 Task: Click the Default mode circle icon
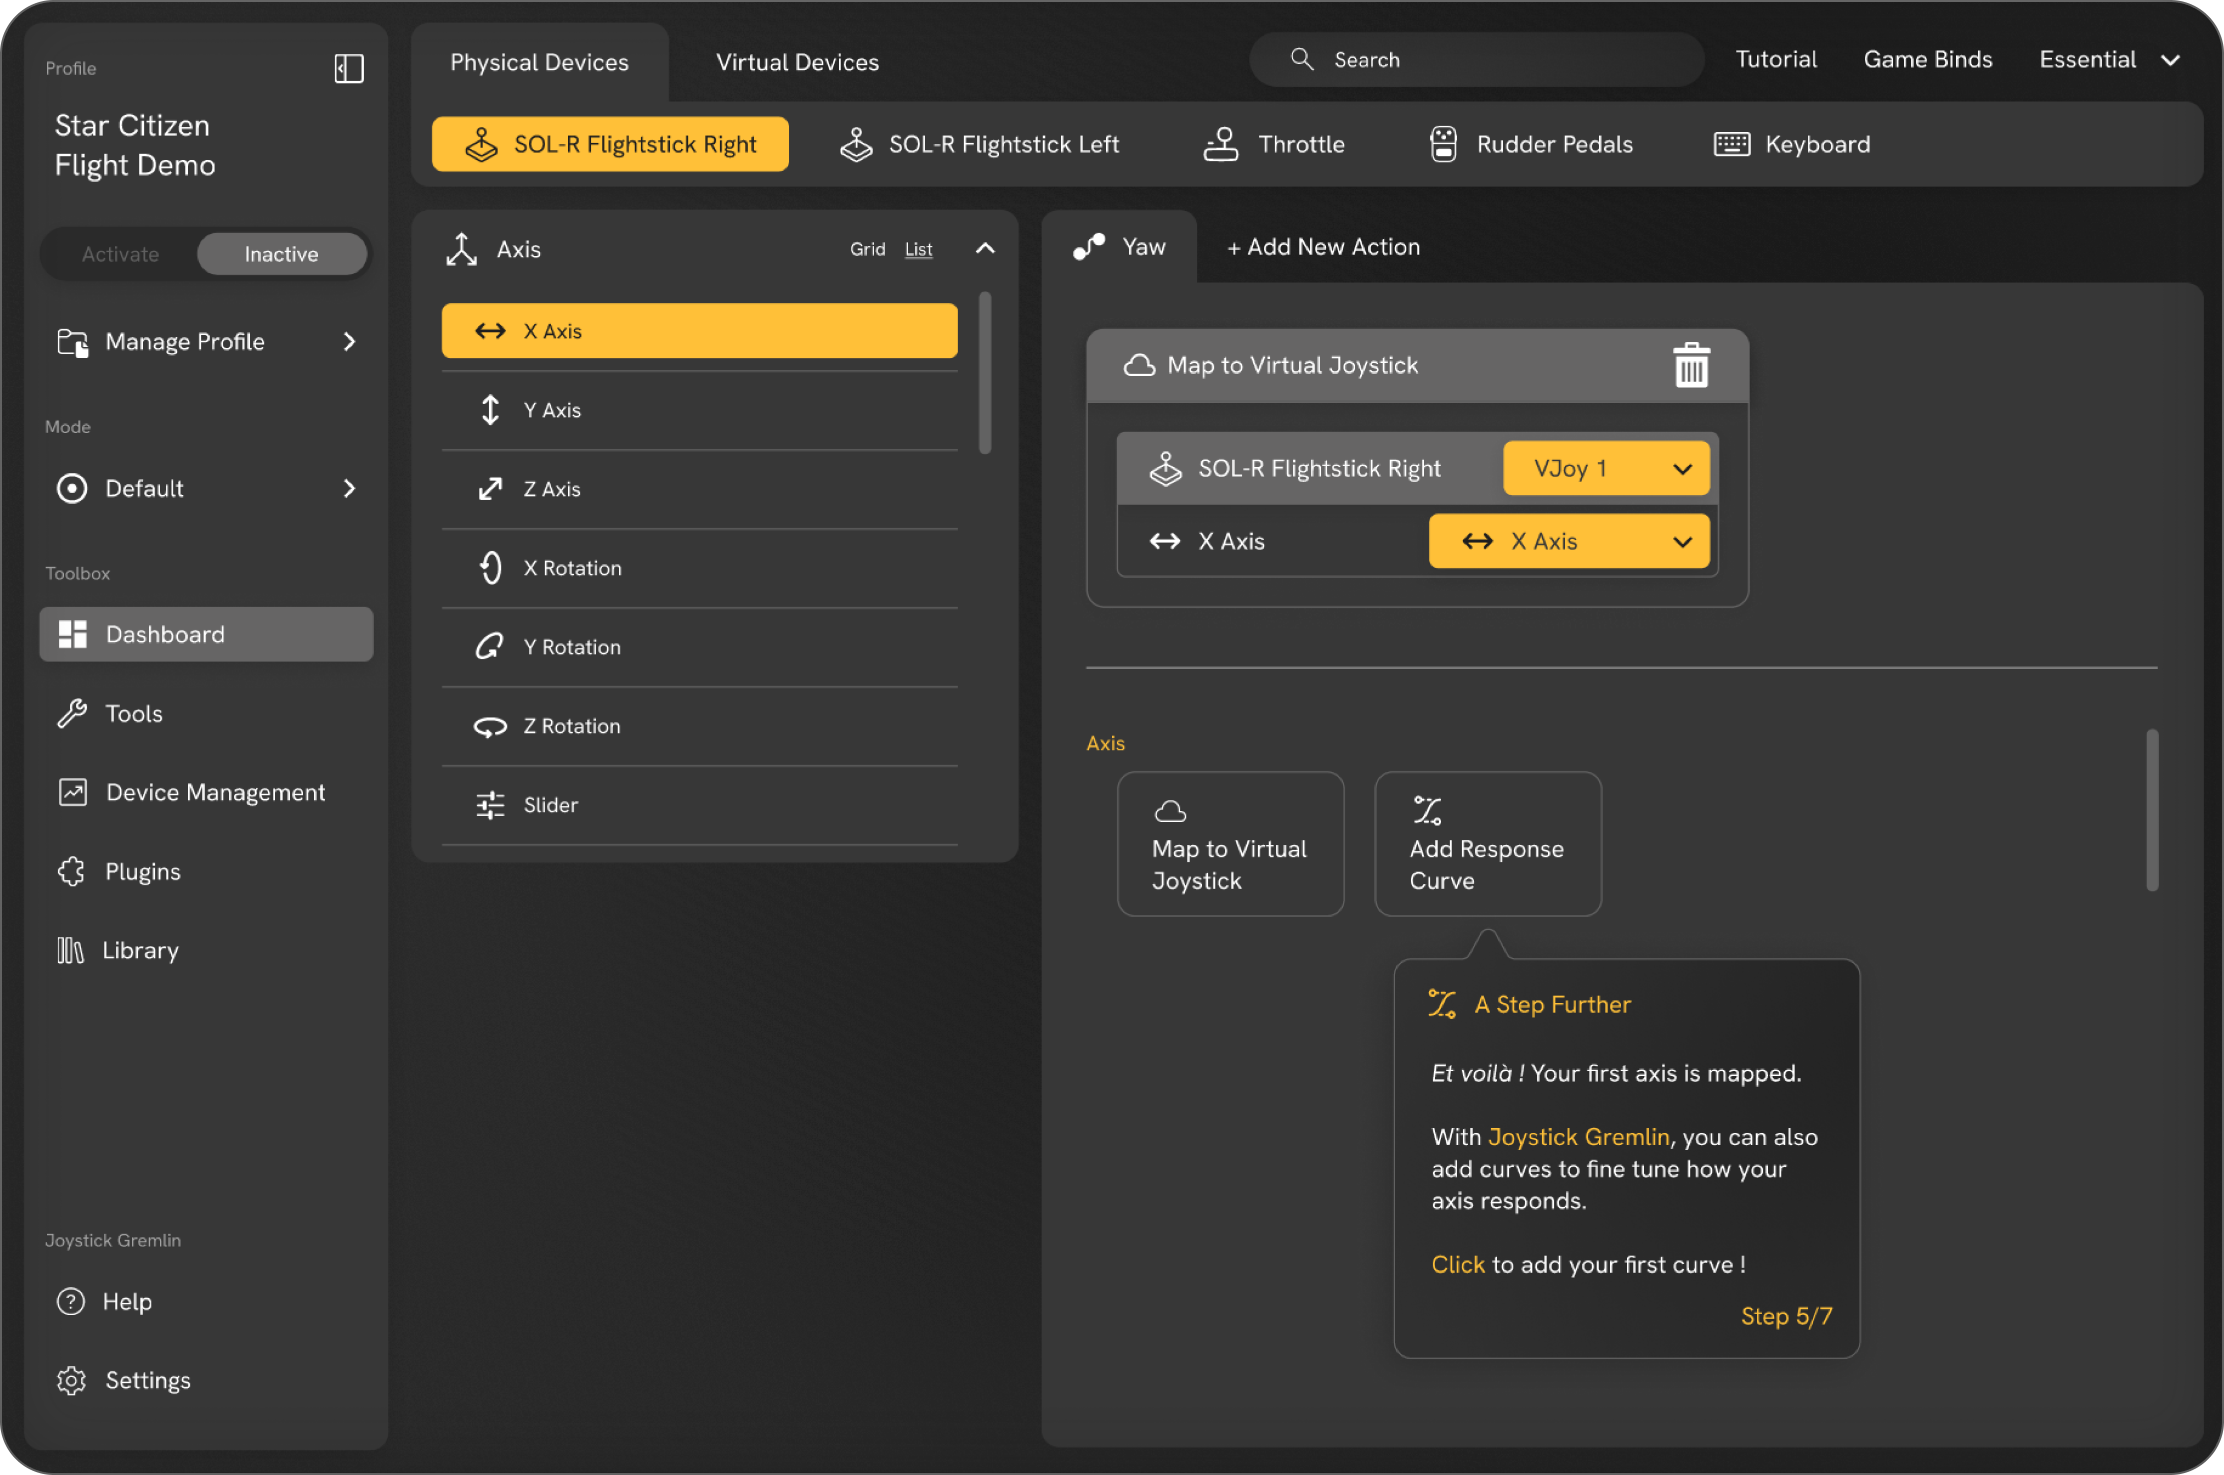[72, 489]
